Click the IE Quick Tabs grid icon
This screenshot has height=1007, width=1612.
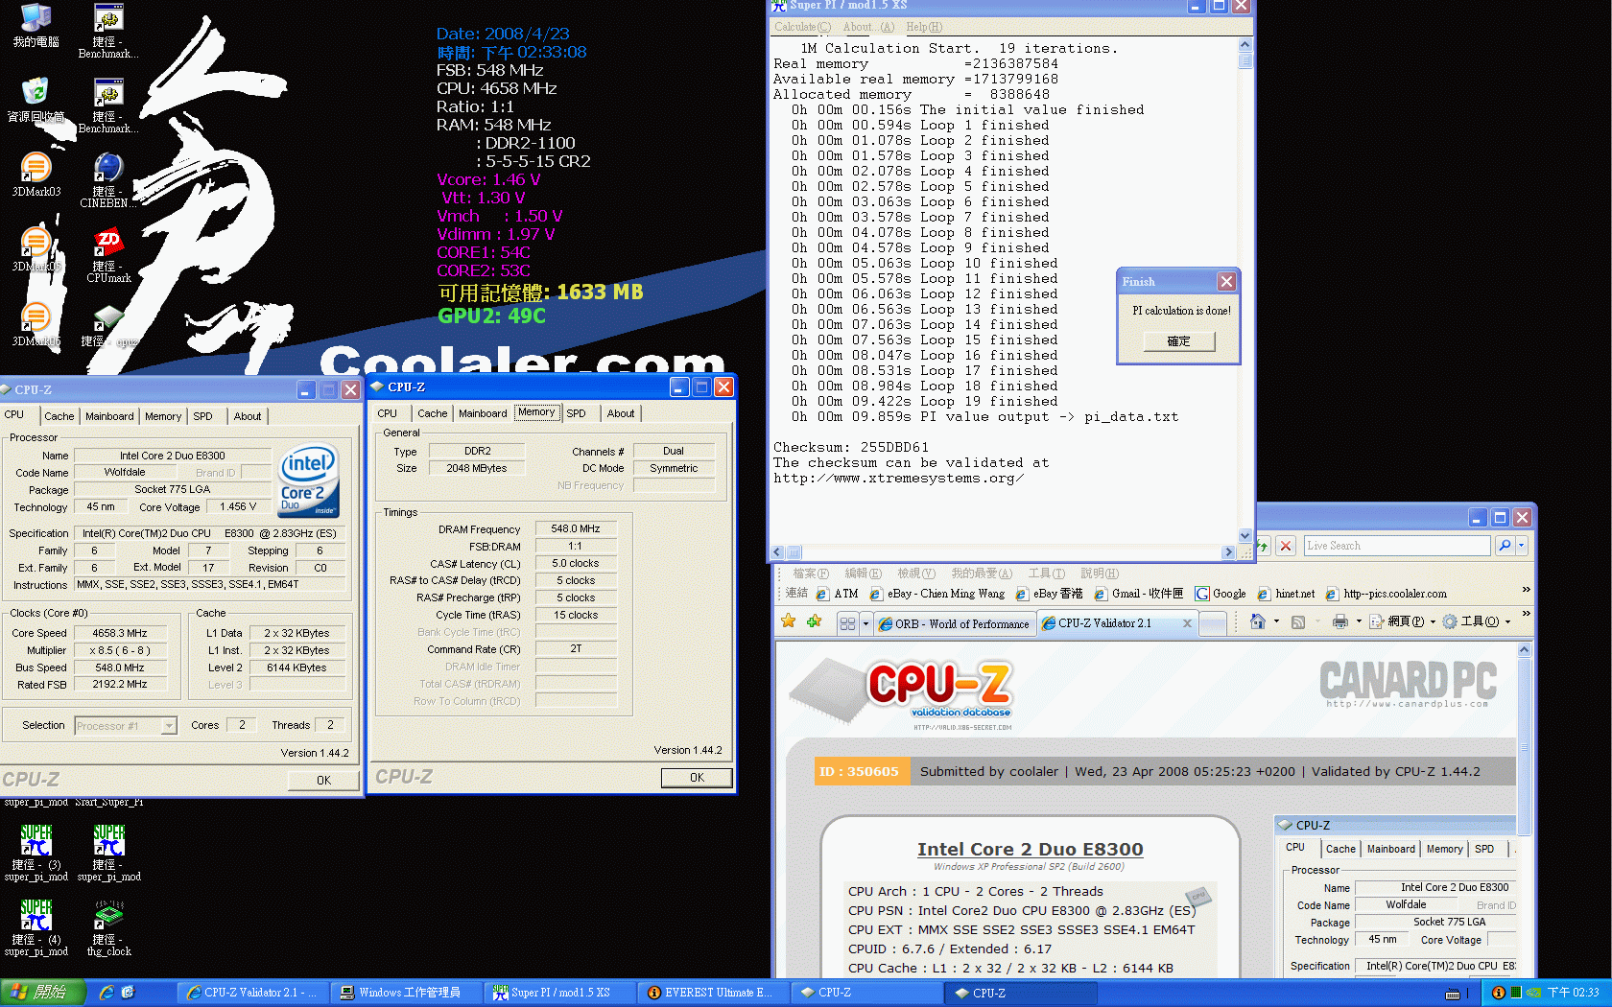847,623
